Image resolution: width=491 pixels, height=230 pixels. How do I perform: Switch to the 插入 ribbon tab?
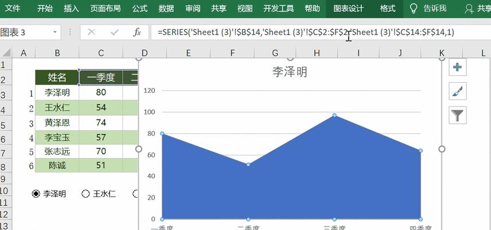click(x=71, y=9)
